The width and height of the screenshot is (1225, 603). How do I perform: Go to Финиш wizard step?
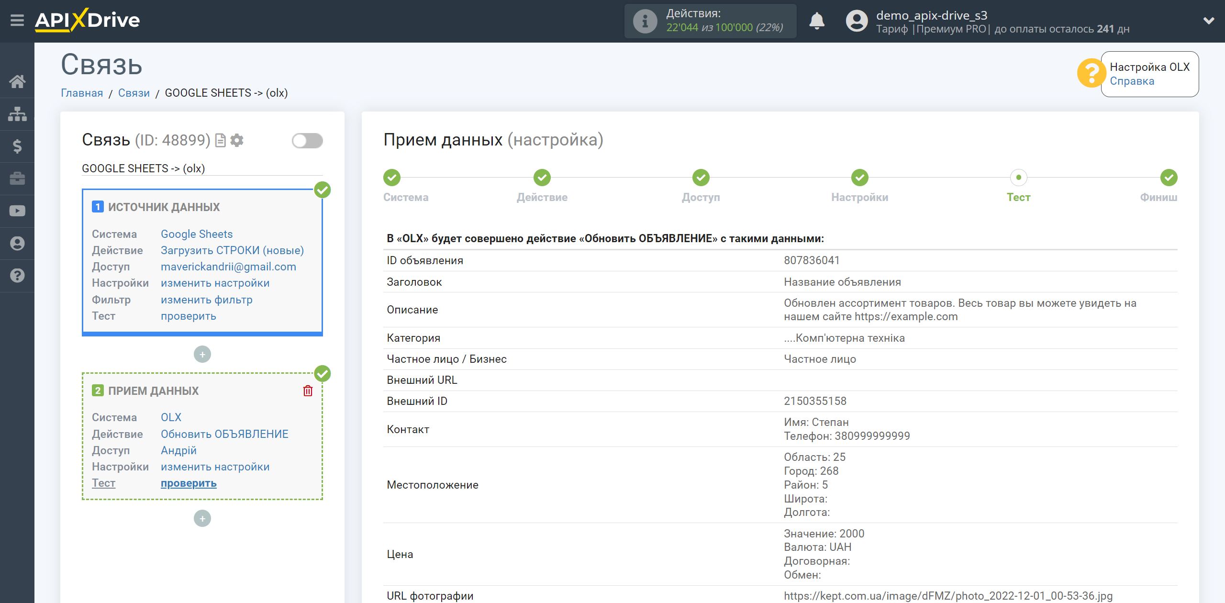point(1169,178)
